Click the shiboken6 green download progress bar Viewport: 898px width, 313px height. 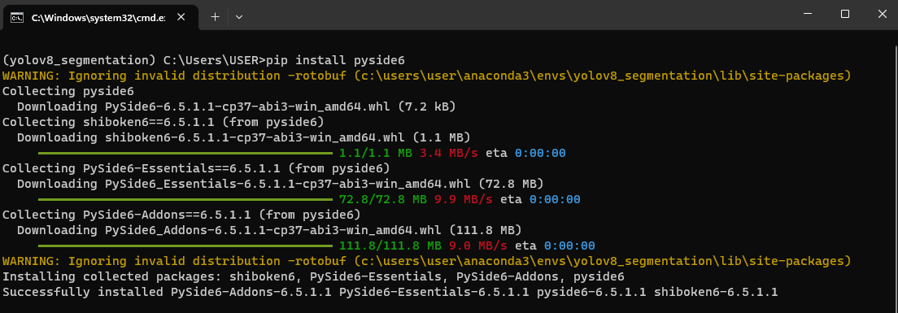(x=185, y=154)
